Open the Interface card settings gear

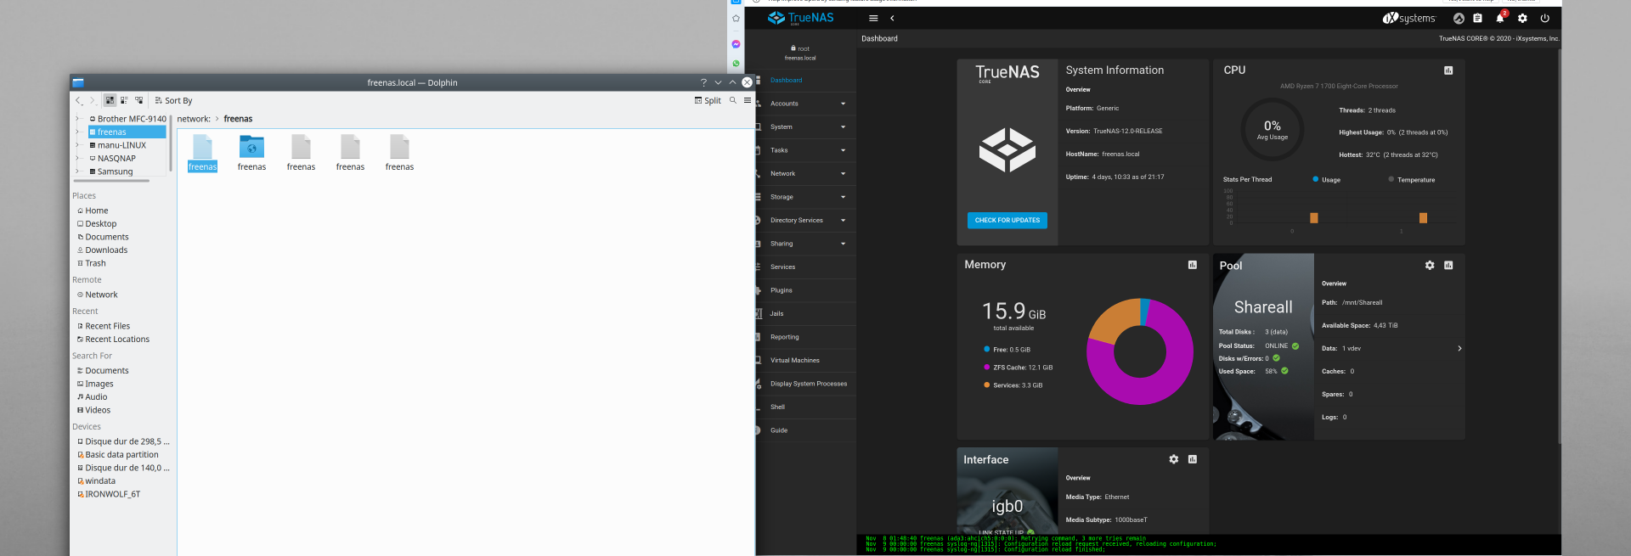[x=1174, y=459]
